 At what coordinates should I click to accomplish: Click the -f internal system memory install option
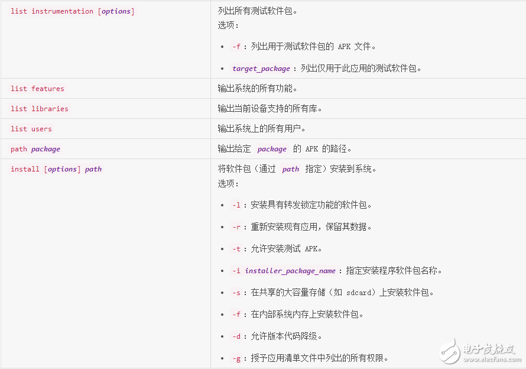[236, 315]
